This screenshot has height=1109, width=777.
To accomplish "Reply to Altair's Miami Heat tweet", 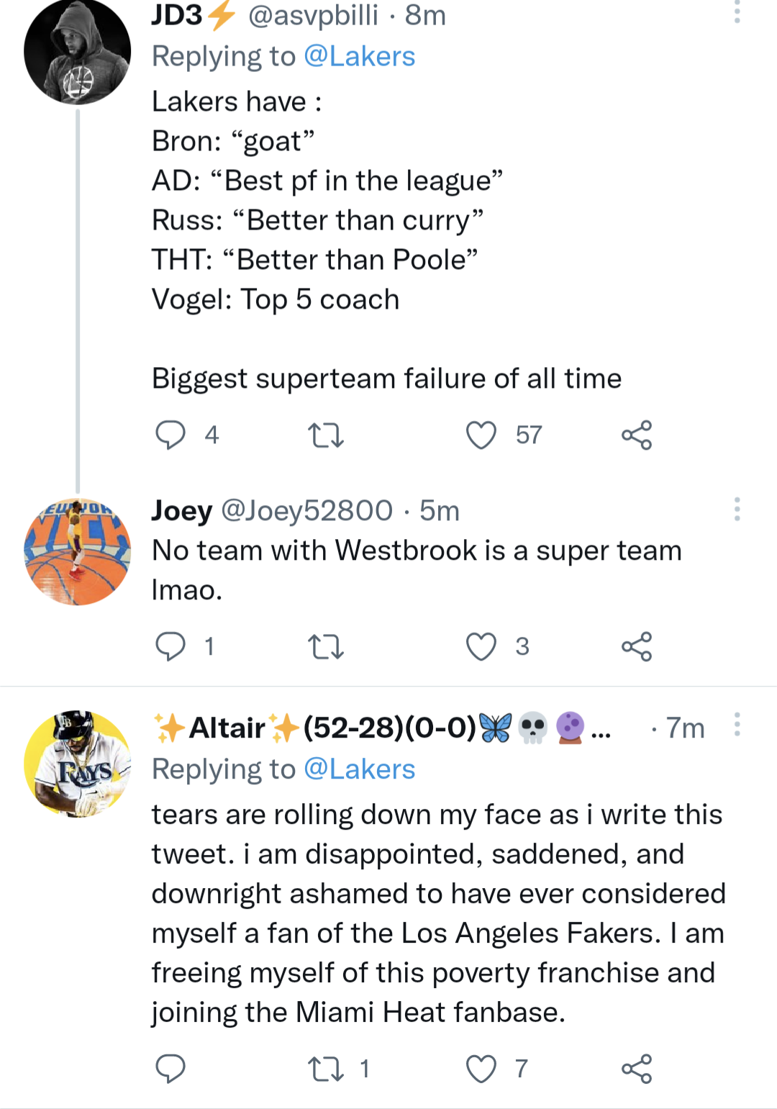I will (x=171, y=1069).
